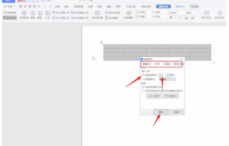Screen dimensions: 229x146
Task: Select the 擦除 eraser tool
Action: tap(33, 15)
